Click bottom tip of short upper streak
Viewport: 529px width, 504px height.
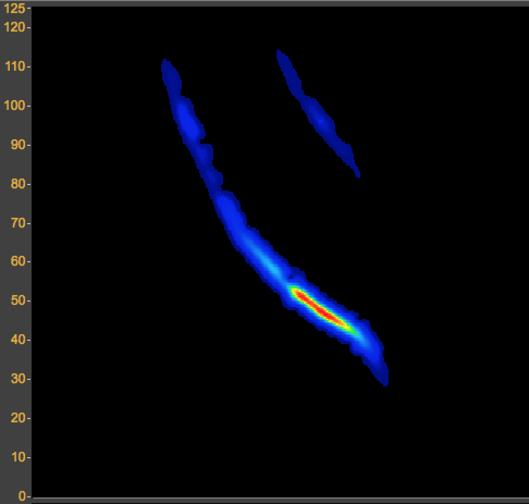click(356, 173)
